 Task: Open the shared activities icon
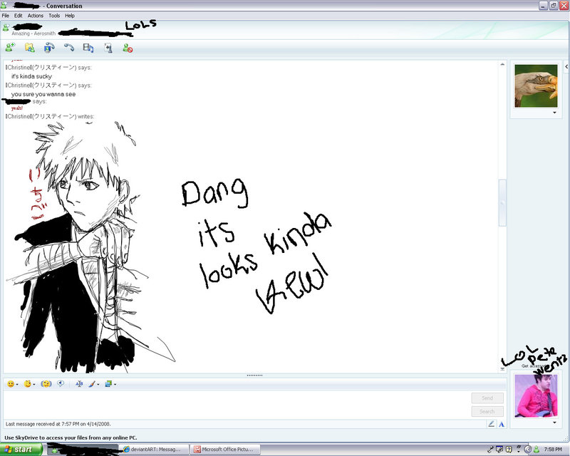pyautogui.click(x=89, y=47)
